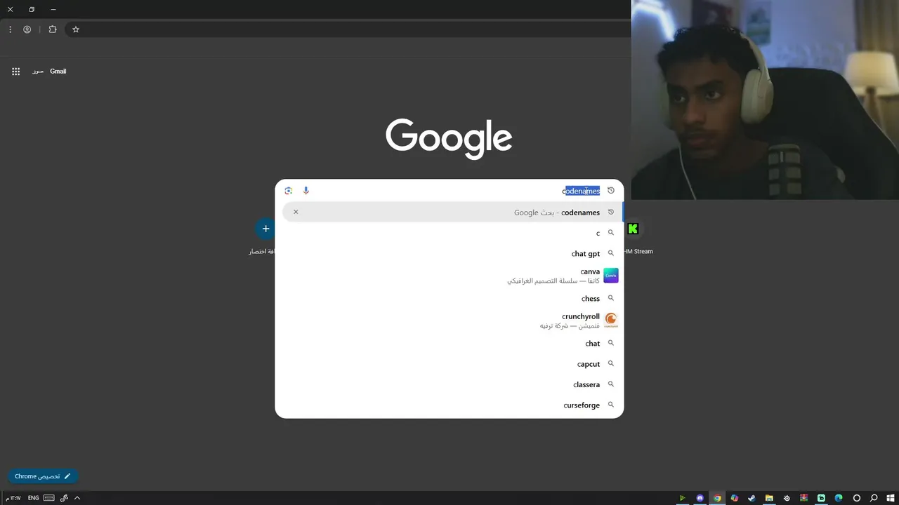Click the history clock icon in search box

(611, 191)
